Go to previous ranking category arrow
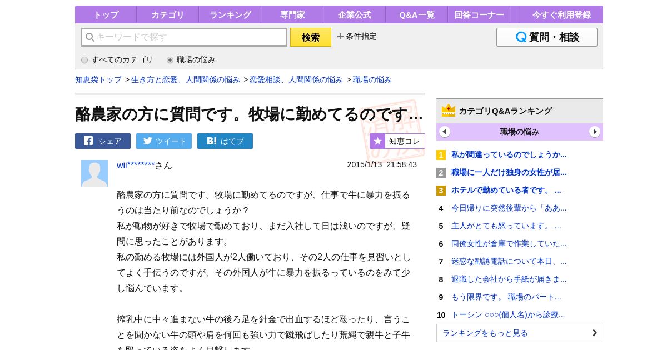This screenshot has width=667, height=350. coord(445,132)
